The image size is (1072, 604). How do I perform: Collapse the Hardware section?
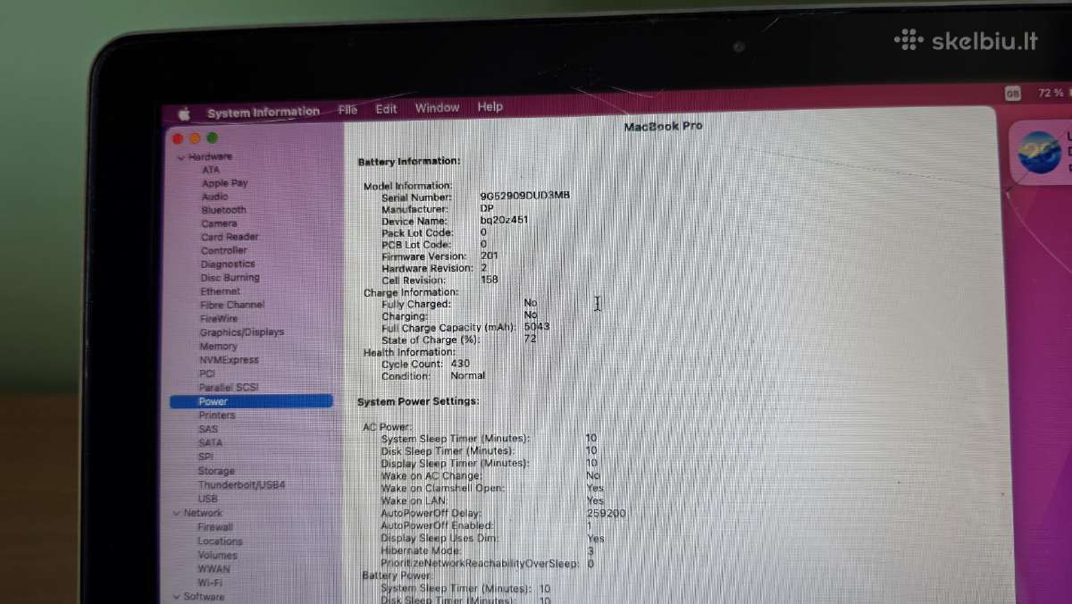181,157
